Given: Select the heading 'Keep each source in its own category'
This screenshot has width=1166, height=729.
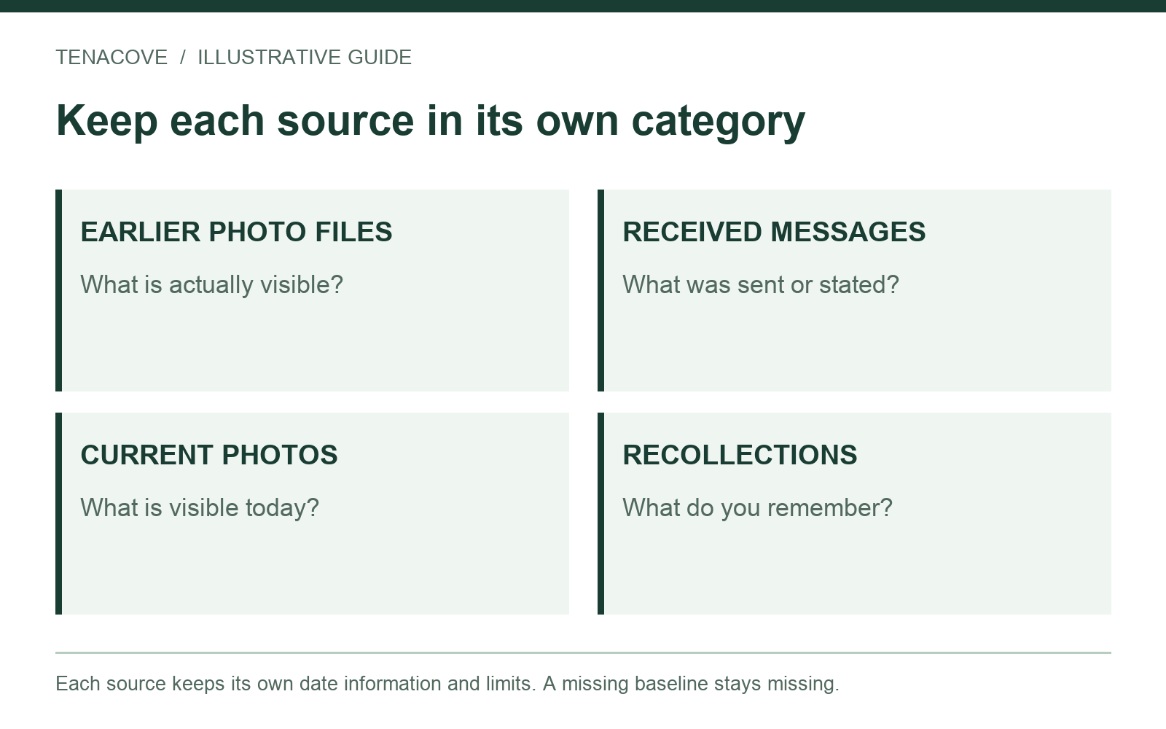Looking at the screenshot, I should [431, 121].
